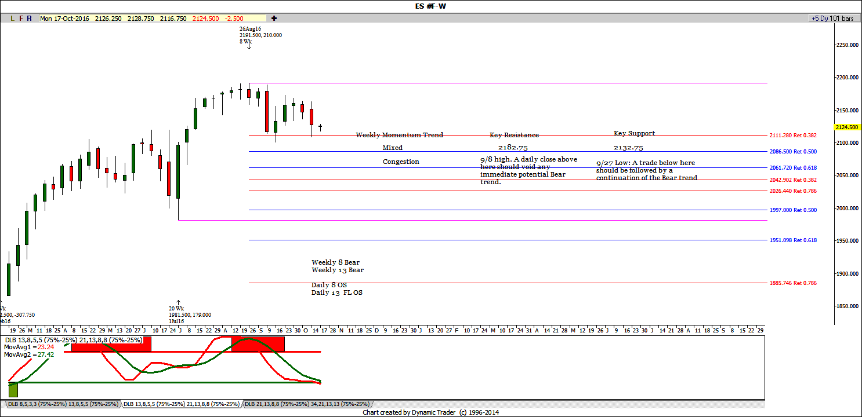This screenshot has width=862, height=417.
Task: Click the date 'Mon 17-Oct-2016' in the data bar
Action: (x=64, y=19)
